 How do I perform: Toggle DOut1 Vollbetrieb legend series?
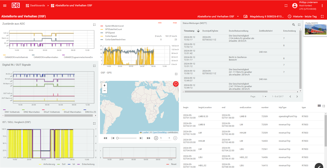pyautogui.click(x=51, y=112)
